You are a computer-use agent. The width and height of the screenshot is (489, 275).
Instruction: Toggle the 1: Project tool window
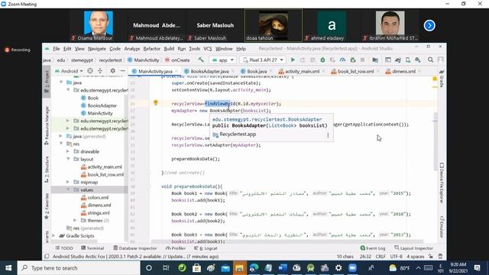[x=47, y=81]
